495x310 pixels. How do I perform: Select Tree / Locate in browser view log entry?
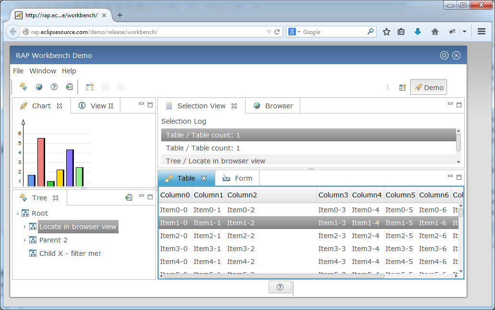coord(309,160)
